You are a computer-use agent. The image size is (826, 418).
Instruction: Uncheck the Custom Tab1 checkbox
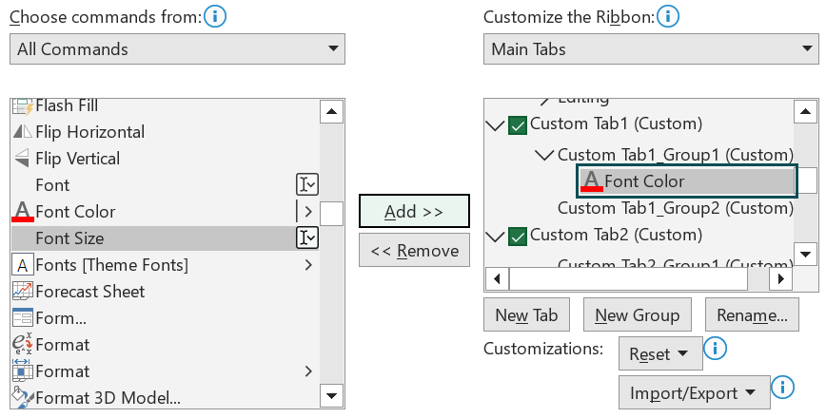(x=518, y=125)
